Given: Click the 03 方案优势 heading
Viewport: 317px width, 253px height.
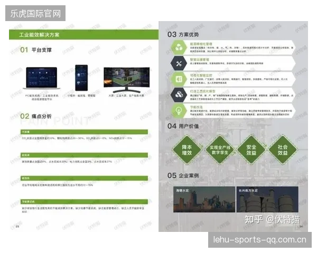Looking at the screenshot, I should 183,34.
